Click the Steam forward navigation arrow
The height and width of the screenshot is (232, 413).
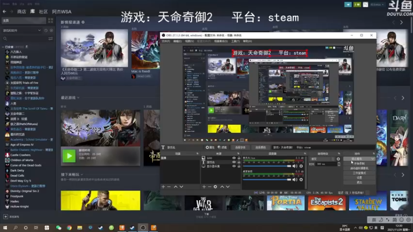point(11,11)
